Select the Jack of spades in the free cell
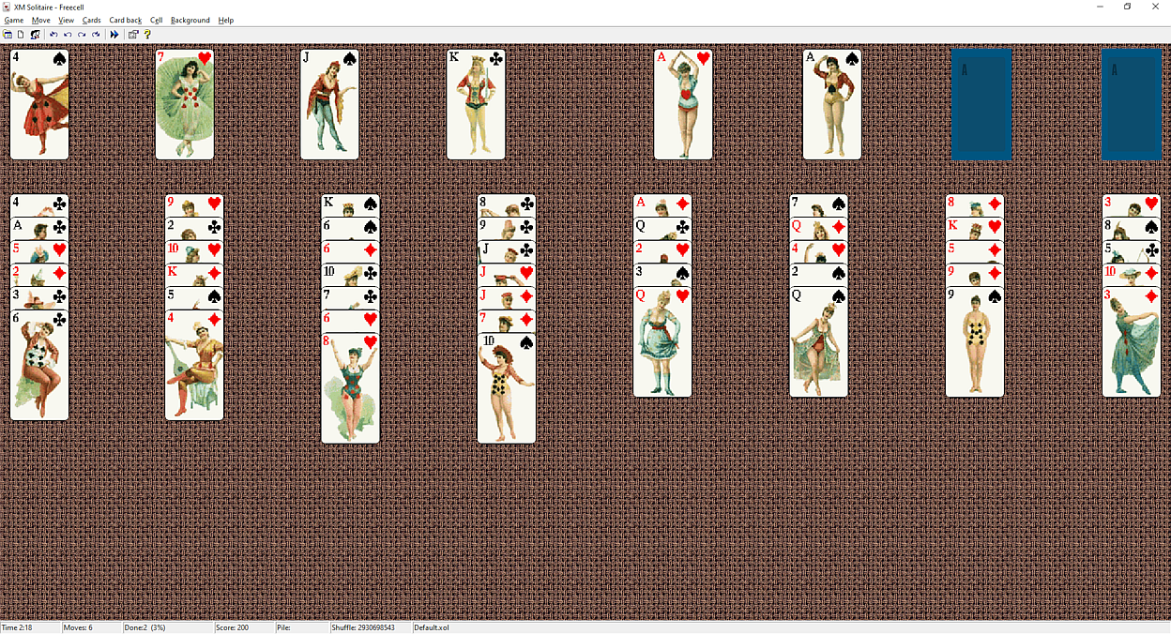The width and height of the screenshot is (1171, 634). 329,104
